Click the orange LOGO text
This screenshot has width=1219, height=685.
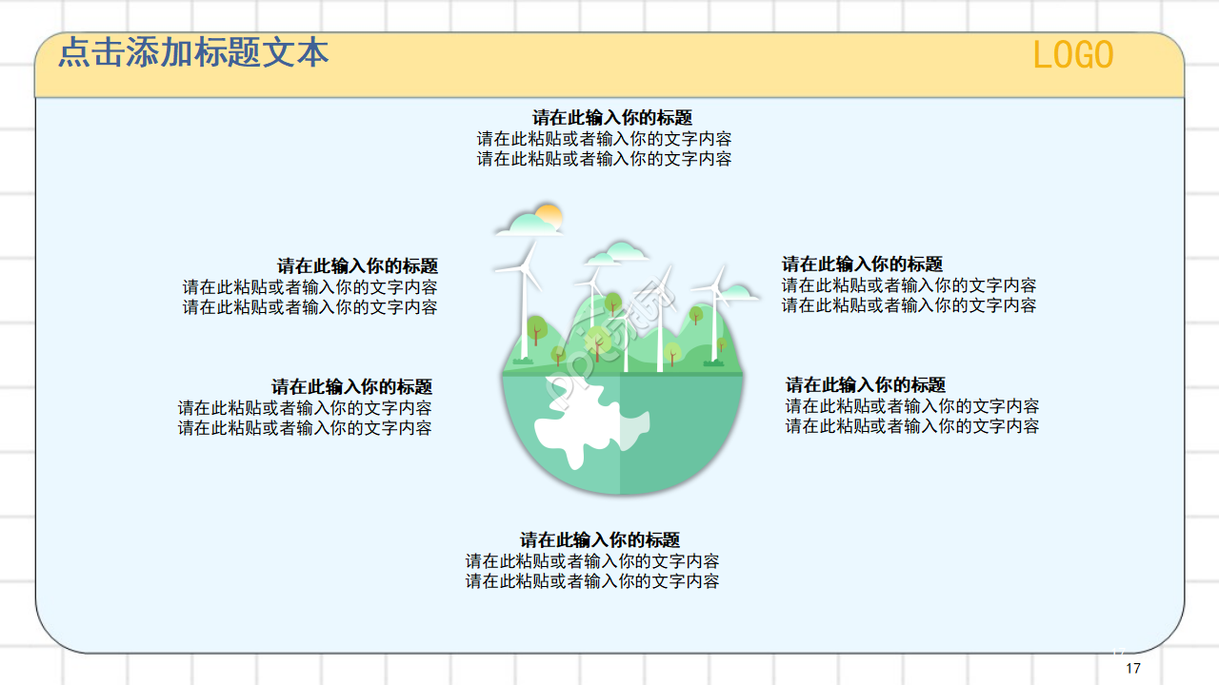click(x=1073, y=56)
